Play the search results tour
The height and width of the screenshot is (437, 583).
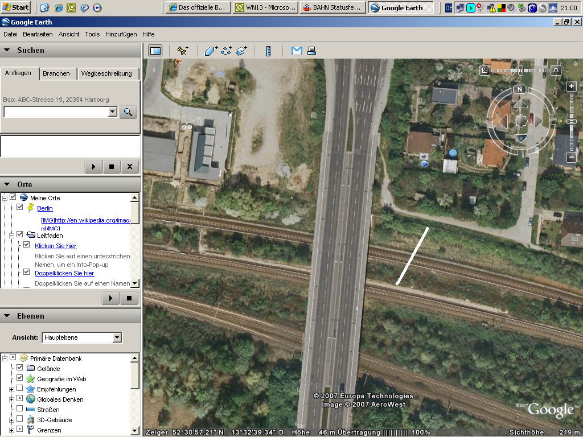[94, 167]
